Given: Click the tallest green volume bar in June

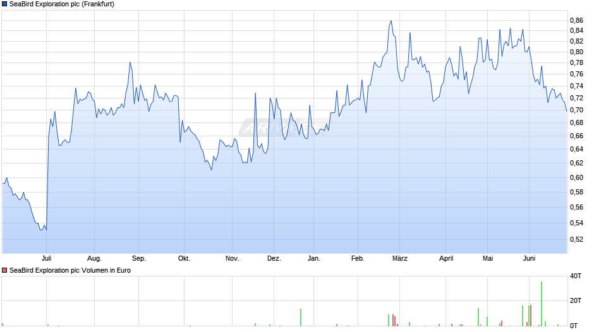Looking at the screenshot, I should click(542, 304).
